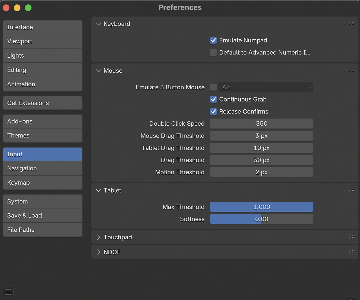Enable Default to Advanced Numeric Input
Viewport: 360px width, 300px height.
click(x=213, y=53)
